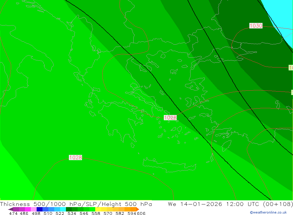The image size is (293, 215).
Task: Click the orange arrow at legend's end
Action: point(138,209)
